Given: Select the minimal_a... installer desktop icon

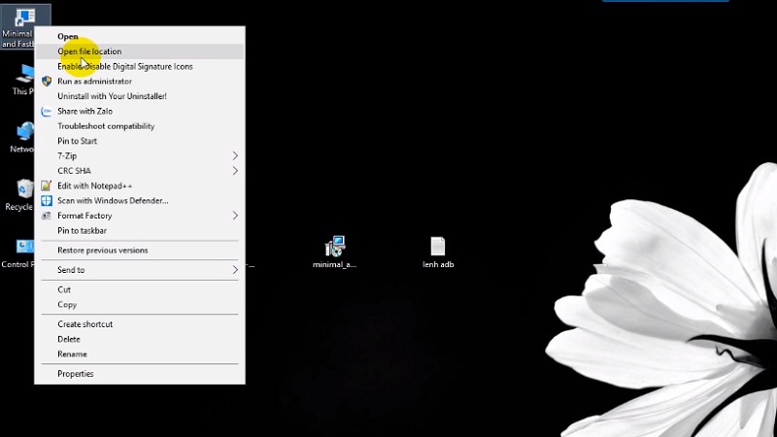Looking at the screenshot, I should [334, 252].
